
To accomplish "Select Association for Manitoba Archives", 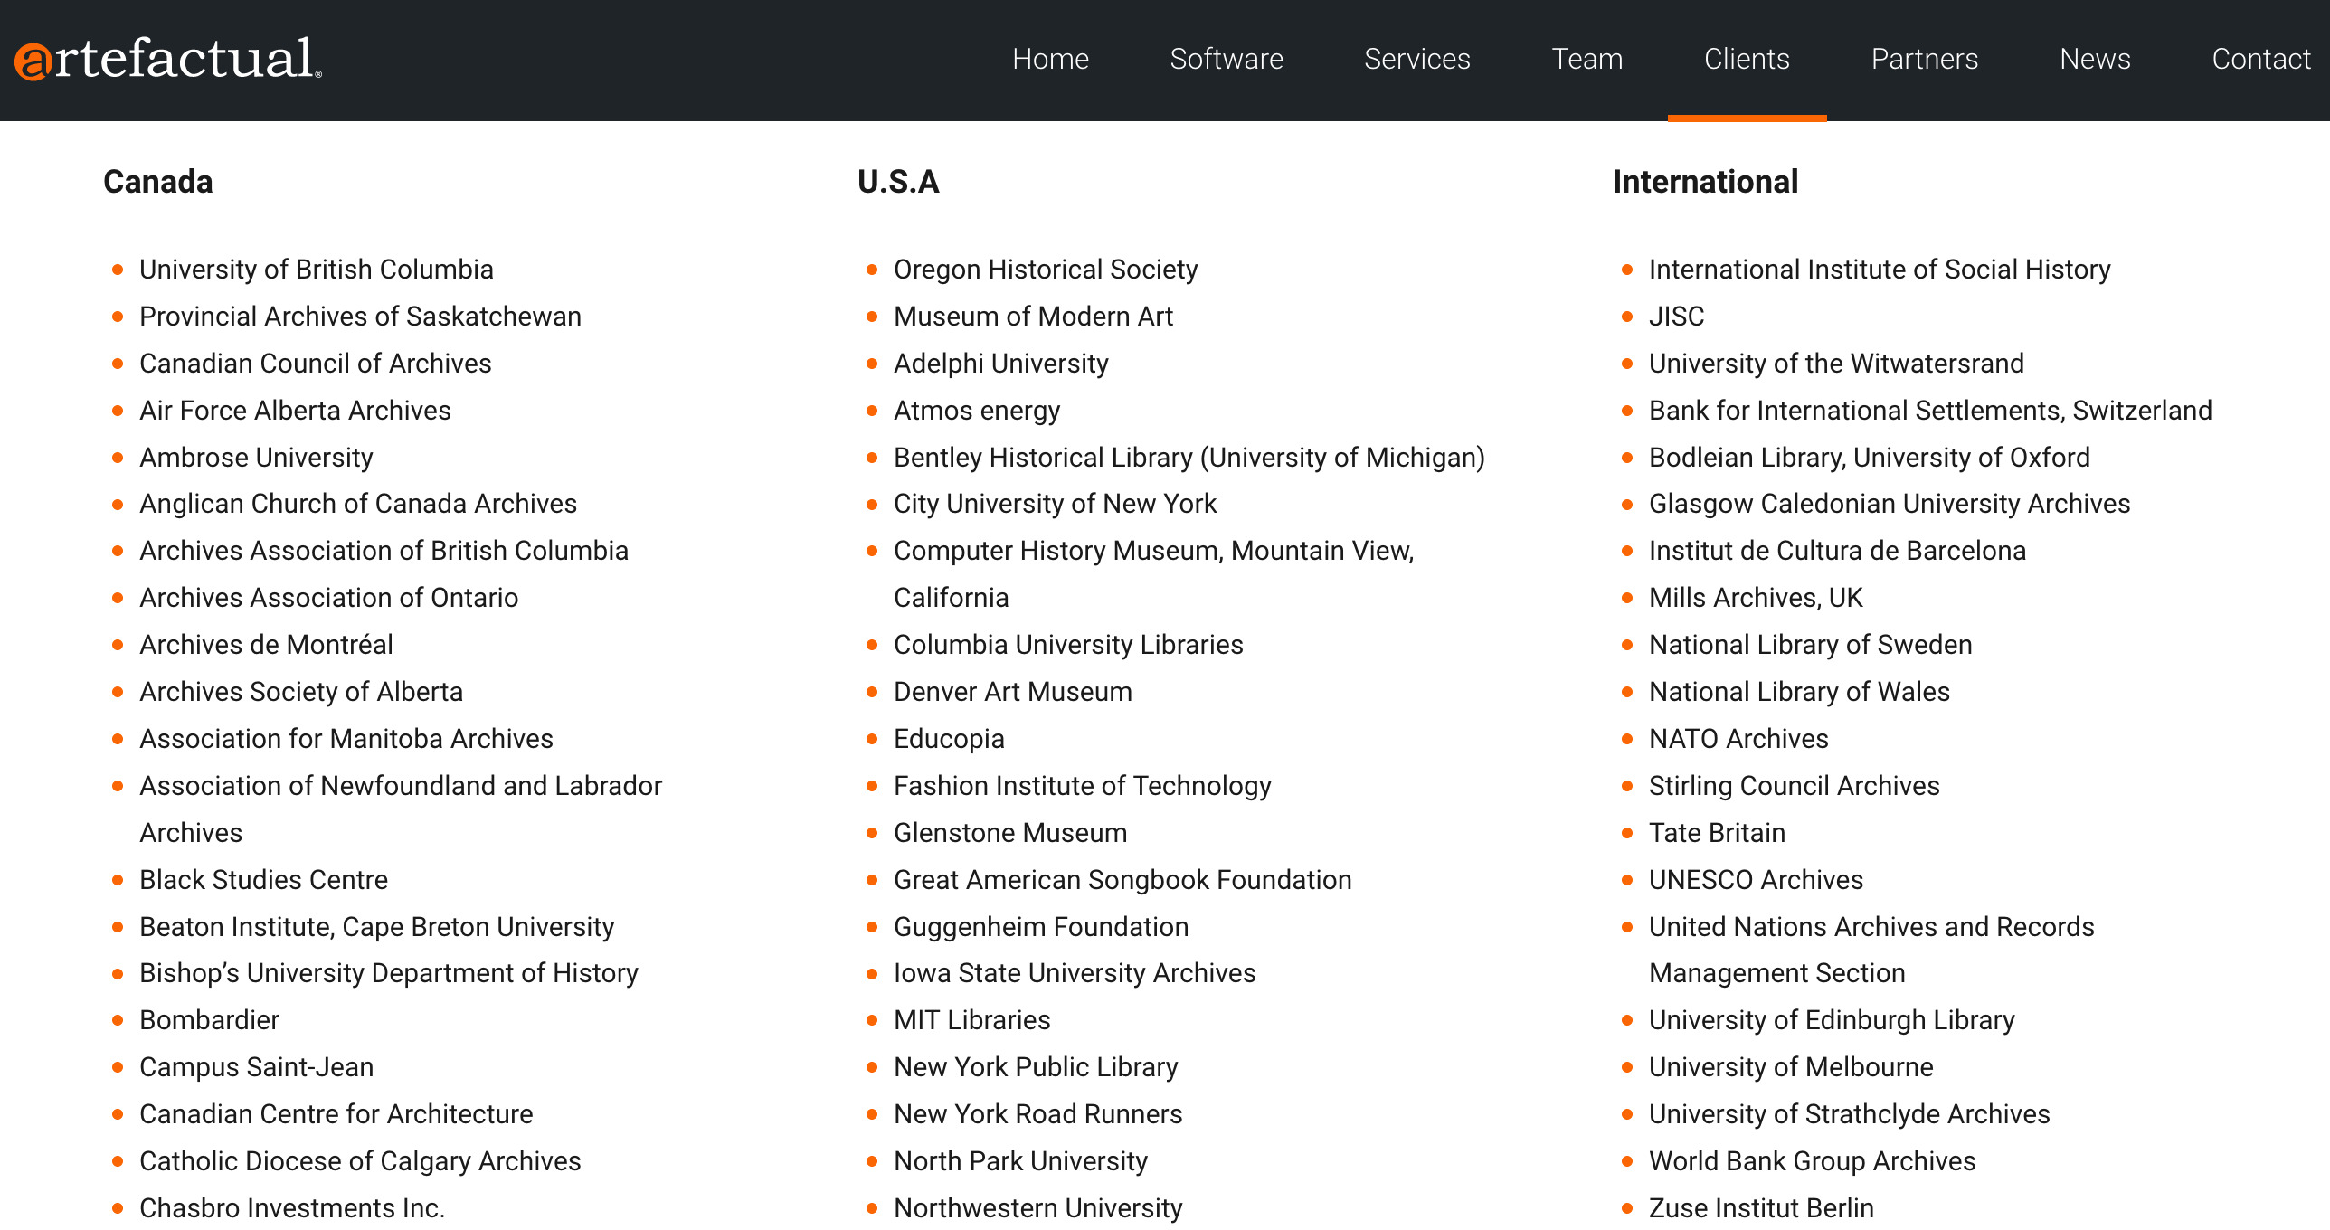I will 346,739.
